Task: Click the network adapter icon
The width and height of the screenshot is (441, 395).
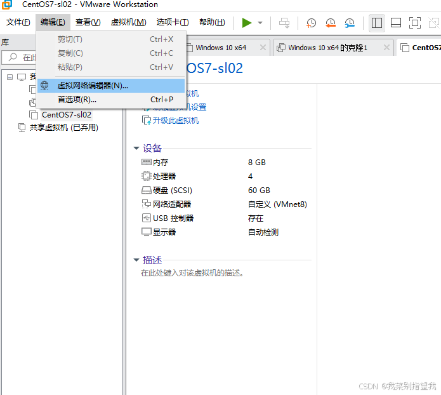Action: [x=146, y=204]
